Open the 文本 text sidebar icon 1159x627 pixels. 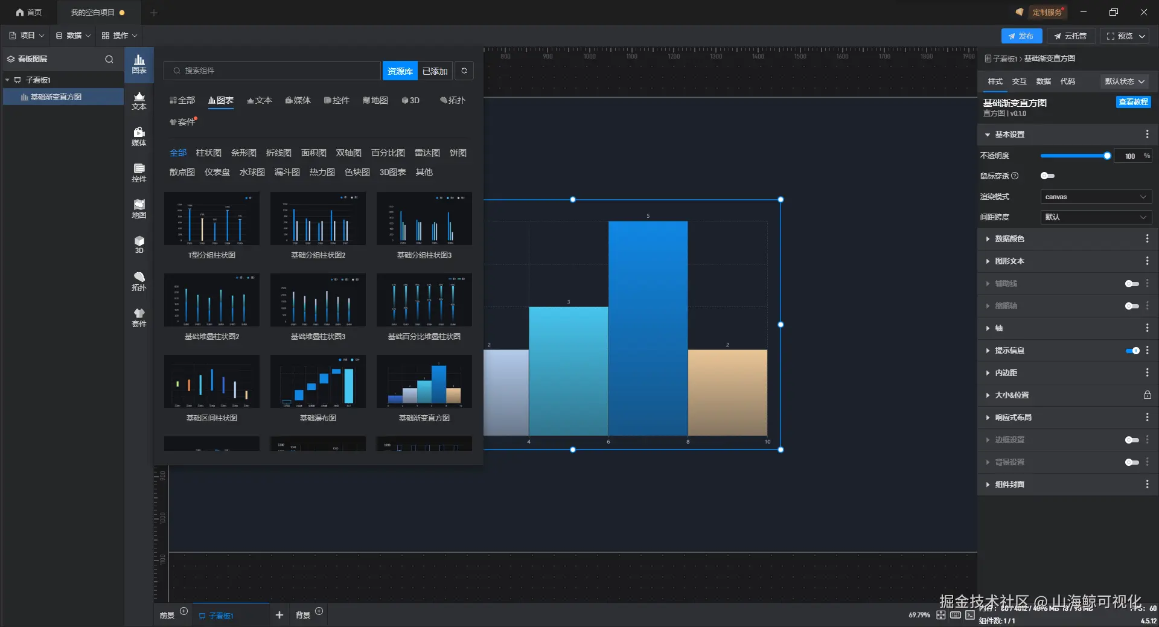[x=139, y=101]
